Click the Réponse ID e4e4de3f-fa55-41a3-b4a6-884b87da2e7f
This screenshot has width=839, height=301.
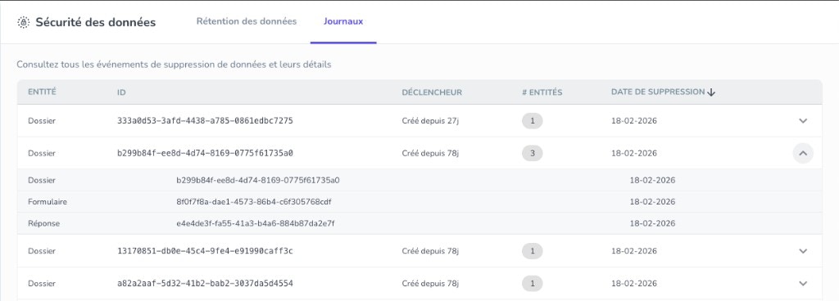pyautogui.click(x=256, y=223)
